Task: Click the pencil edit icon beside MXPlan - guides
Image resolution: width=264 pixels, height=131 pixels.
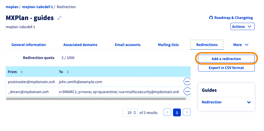Action: click(x=59, y=18)
